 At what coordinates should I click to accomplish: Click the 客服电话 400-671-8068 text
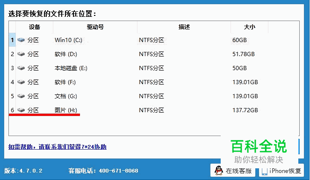(x=103, y=171)
